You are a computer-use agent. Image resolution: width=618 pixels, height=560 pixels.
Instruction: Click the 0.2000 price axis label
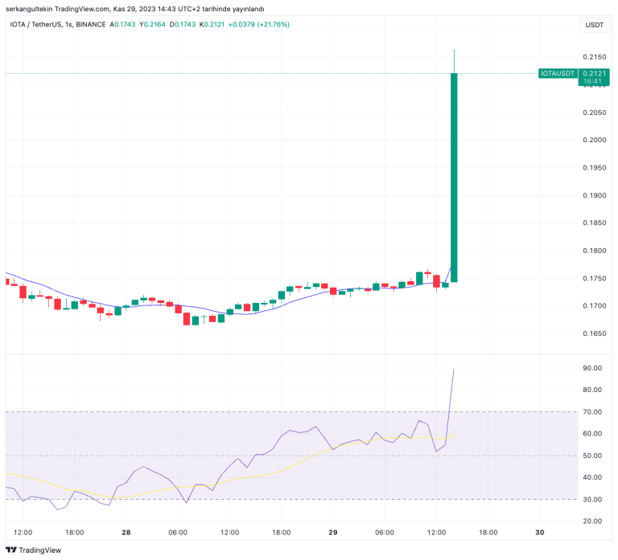(x=594, y=140)
